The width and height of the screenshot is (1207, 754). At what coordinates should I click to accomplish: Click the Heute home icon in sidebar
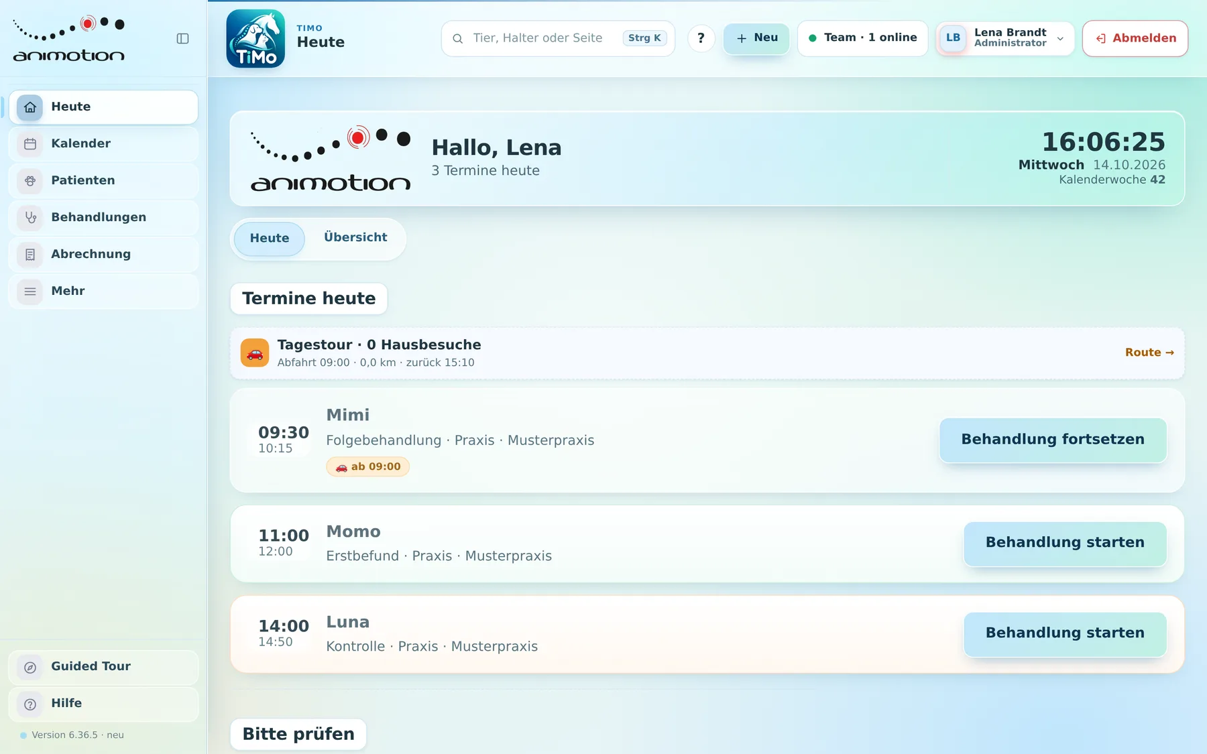click(30, 107)
